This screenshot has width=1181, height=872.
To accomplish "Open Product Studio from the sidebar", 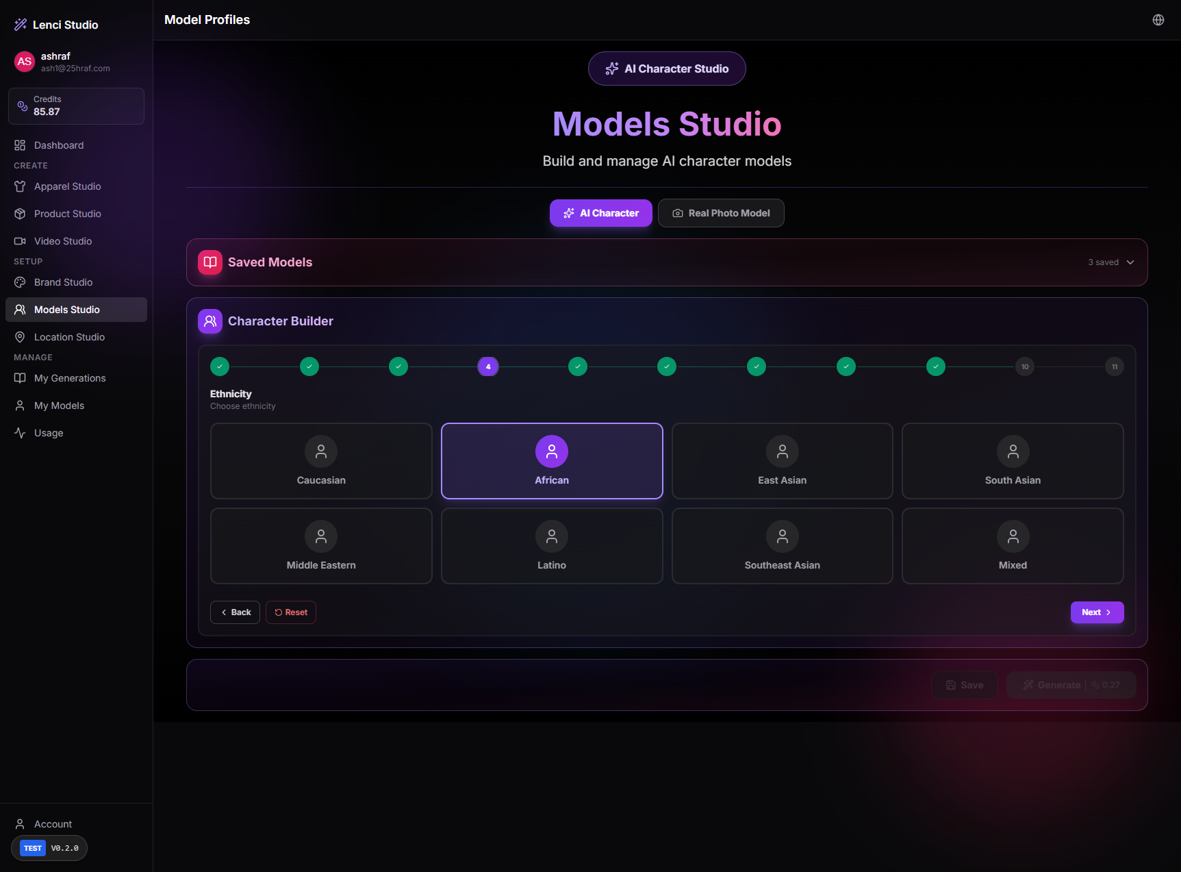I will tap(67, 214).
